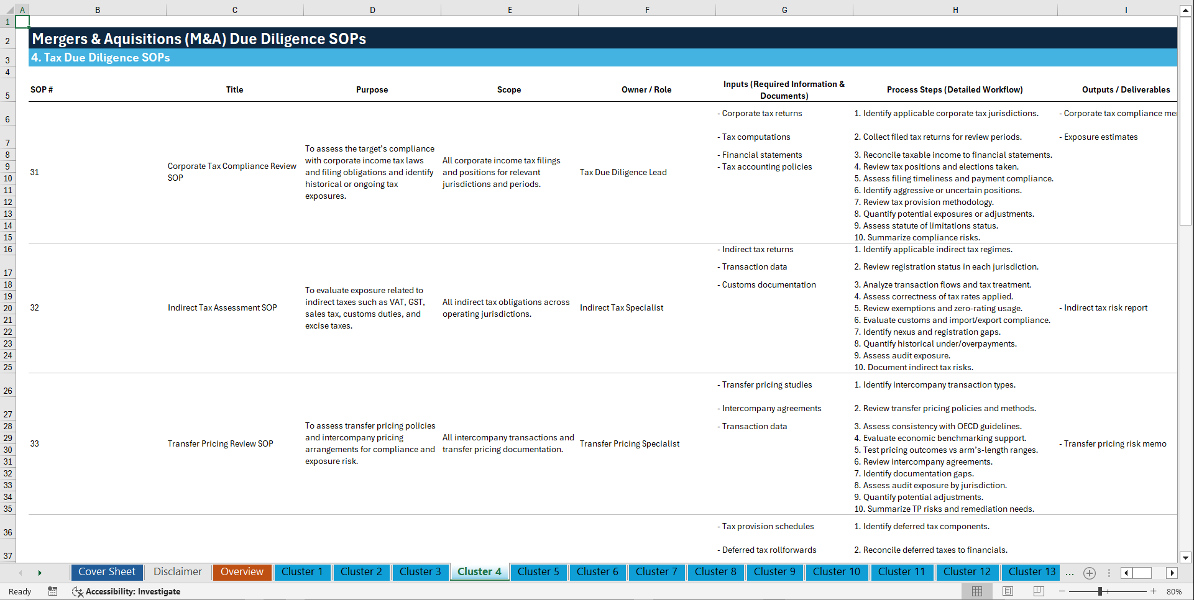Show hidden sheet tabs via the ellipsis
This screenshot has width=1194, height=600.
coord(1070,573)
